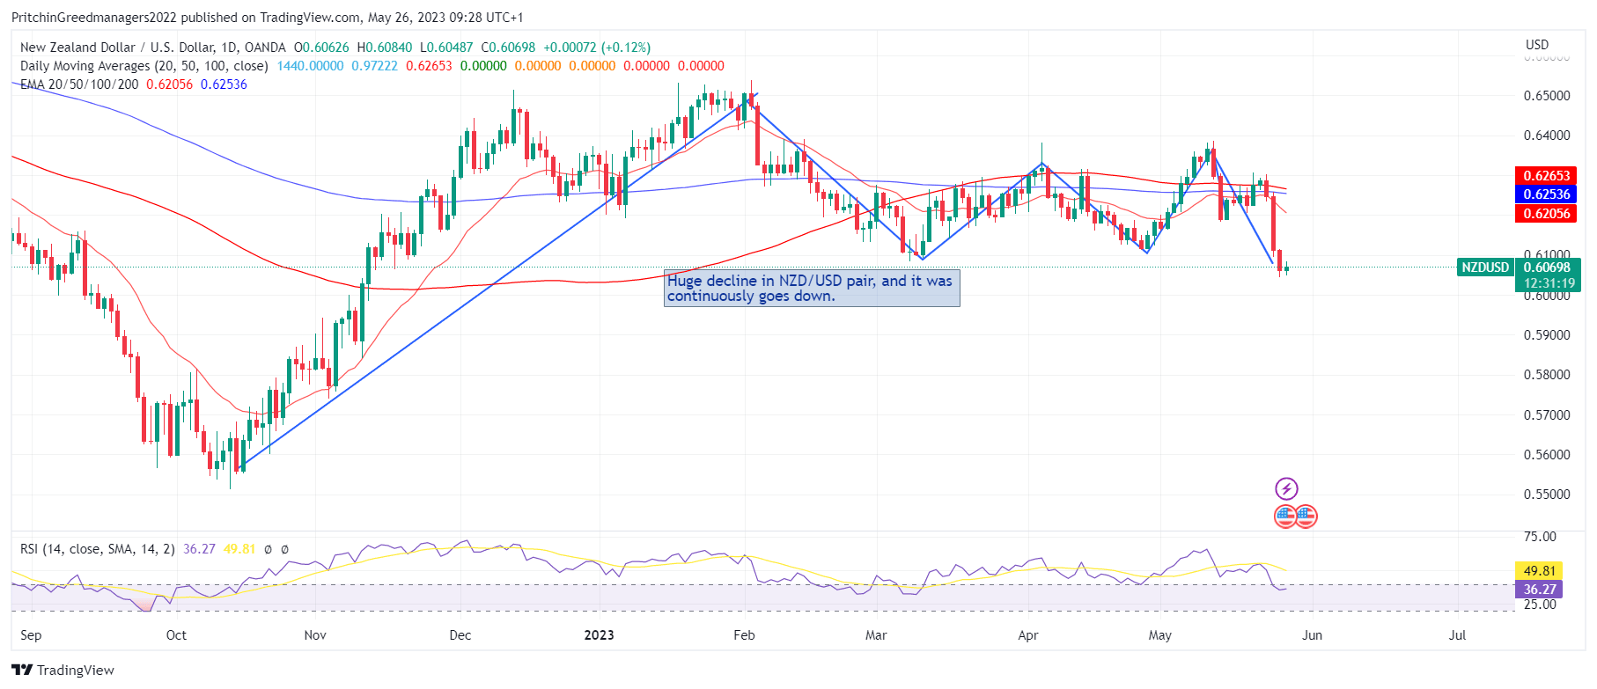Click the 0.60698 current price label

tap(1547, 268)
